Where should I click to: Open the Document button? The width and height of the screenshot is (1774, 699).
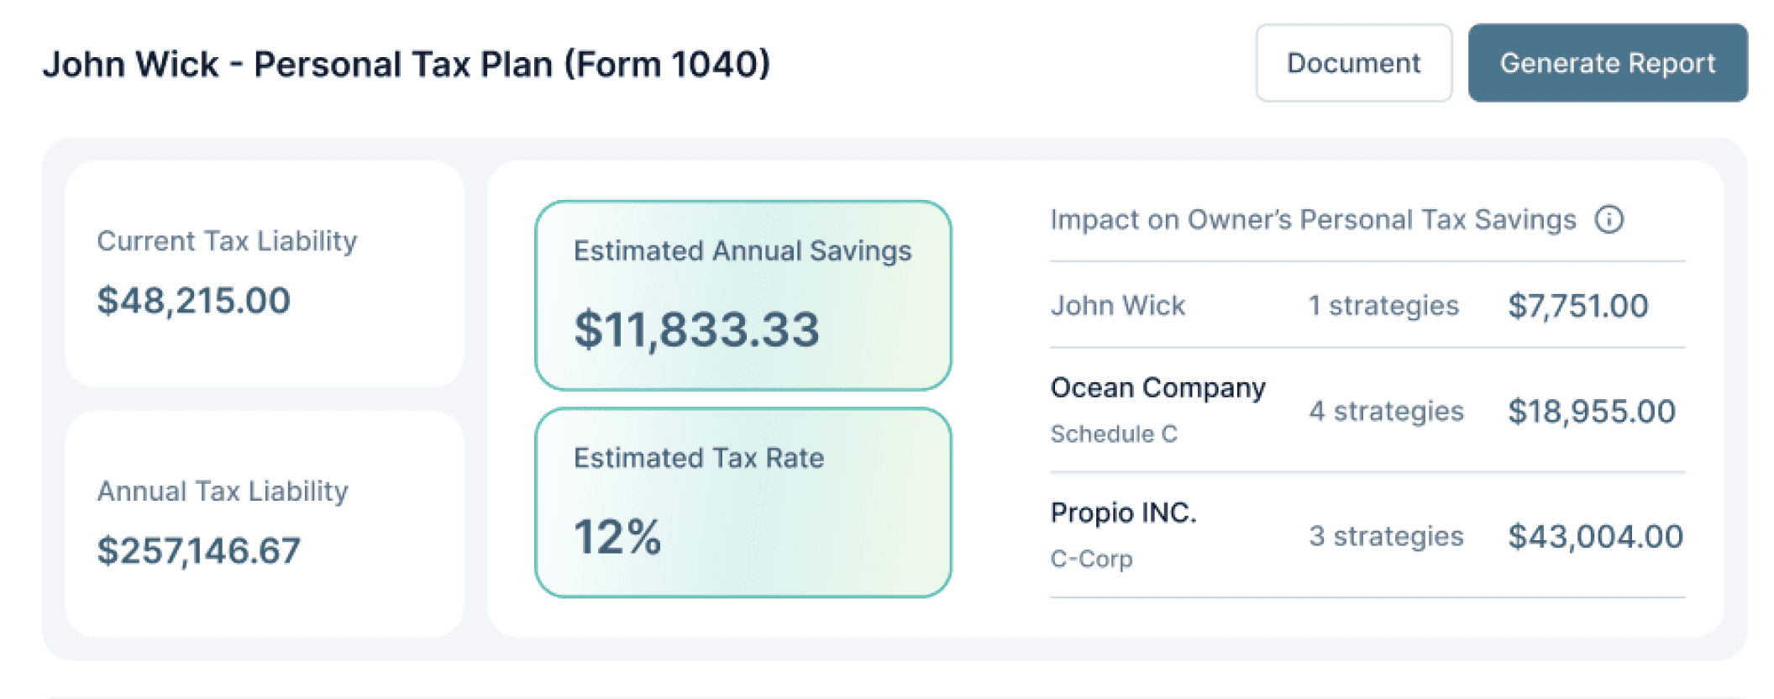pyautogui.click(x=1353, y=63)
